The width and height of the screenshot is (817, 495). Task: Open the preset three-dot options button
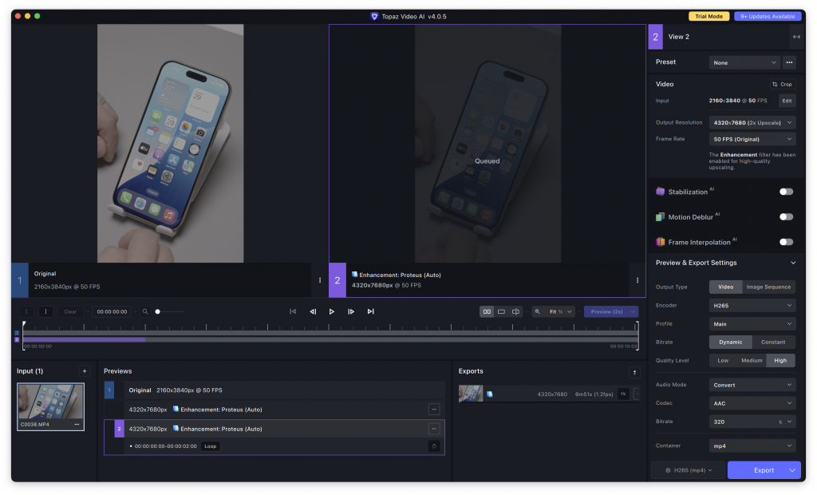[789, 62]
